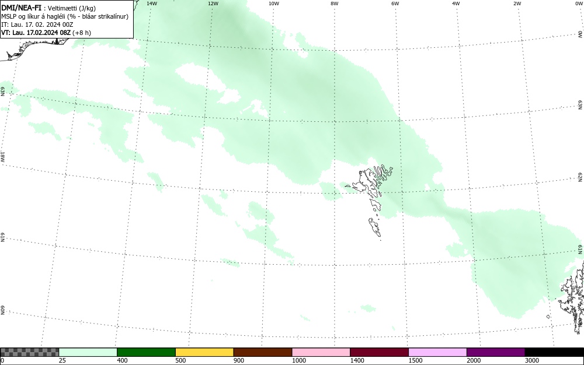This screenshot has width=584, height=365.
Task: Click the 8W longitude label
Action: coord(335,3)
